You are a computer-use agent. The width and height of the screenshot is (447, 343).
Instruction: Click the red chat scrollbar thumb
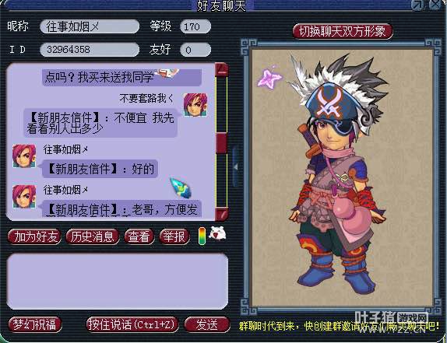point(222,143)
